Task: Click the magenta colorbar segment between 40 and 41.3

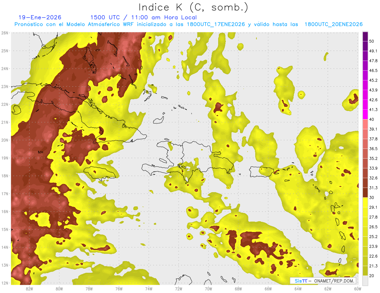Action: coord(365,114)
